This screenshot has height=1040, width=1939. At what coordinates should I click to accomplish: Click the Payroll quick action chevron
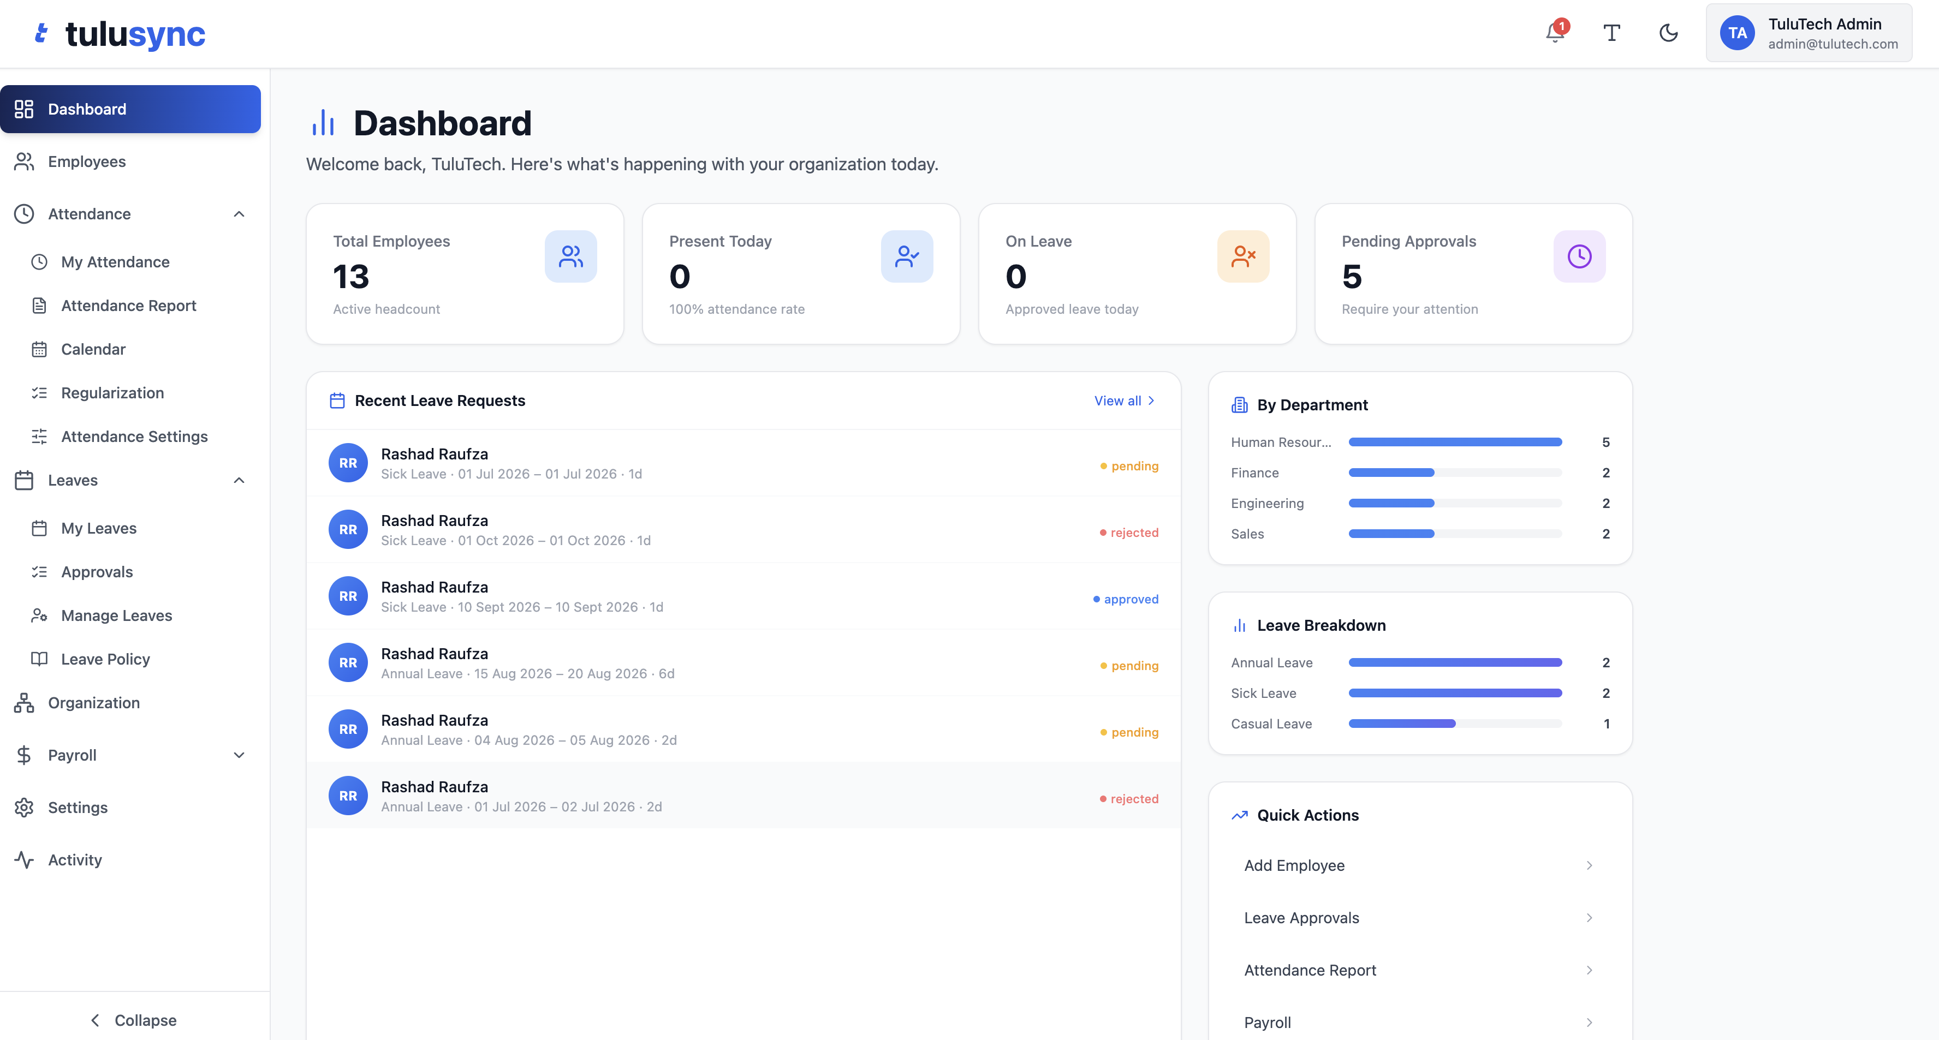coord(1589,1022)
